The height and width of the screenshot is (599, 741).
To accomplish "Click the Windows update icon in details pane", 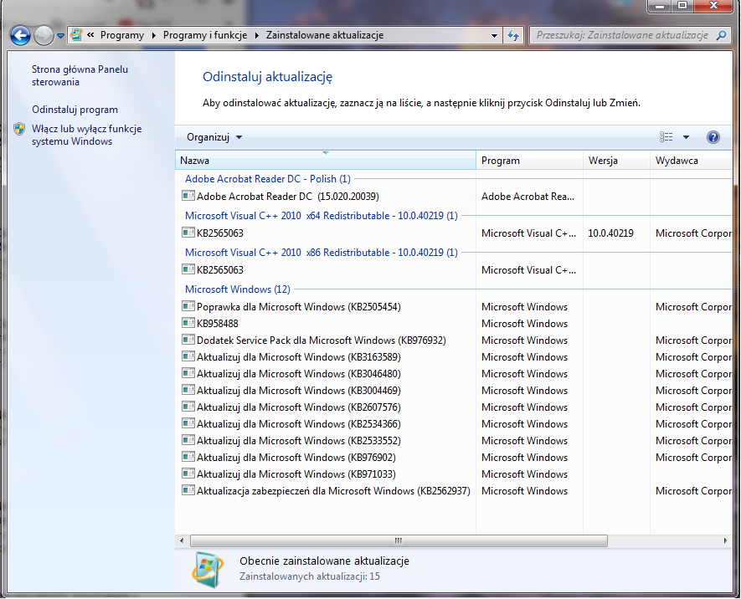I will pos(208,569).
